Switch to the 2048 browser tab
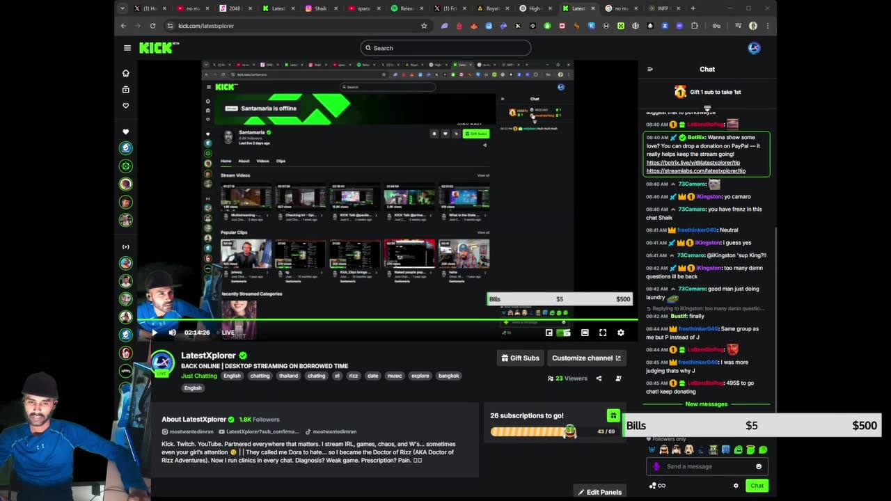This screenshot has height=501, width=891. (x=237, y=8)
